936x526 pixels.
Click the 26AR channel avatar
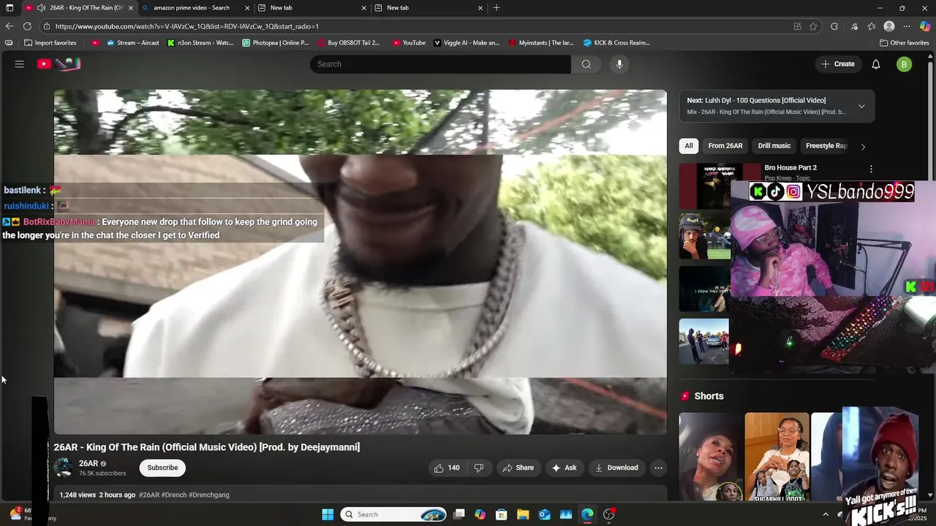click(x=64, y=468)
